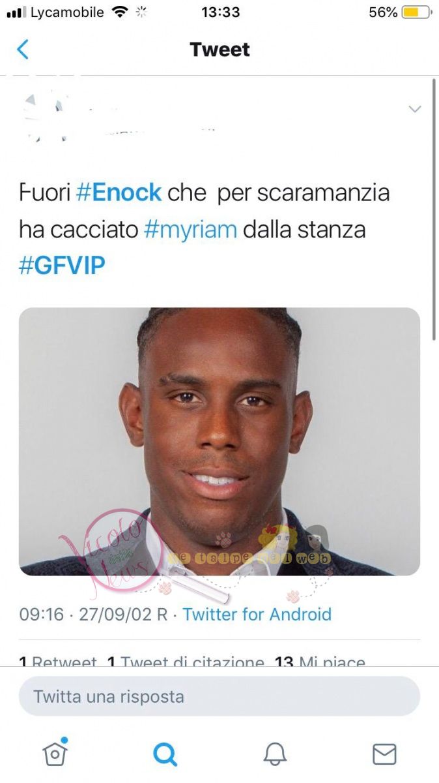Tap the back arrow icon
Image resolution: width=439 pixels, height=783 pixels.
[23, 50]
